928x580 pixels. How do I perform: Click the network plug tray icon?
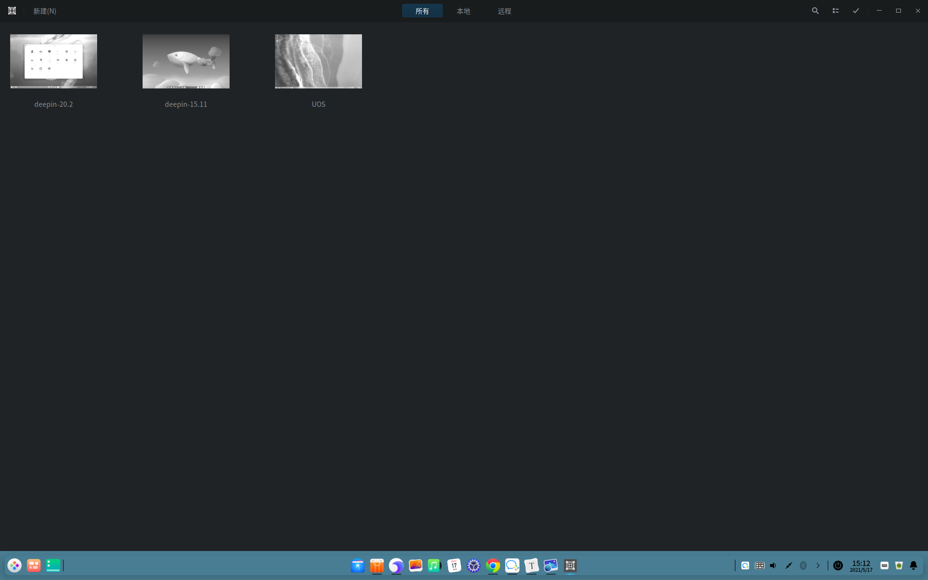click(789, 565)
